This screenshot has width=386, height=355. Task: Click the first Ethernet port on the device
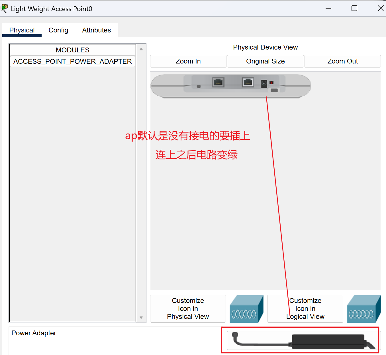[218, 82]
